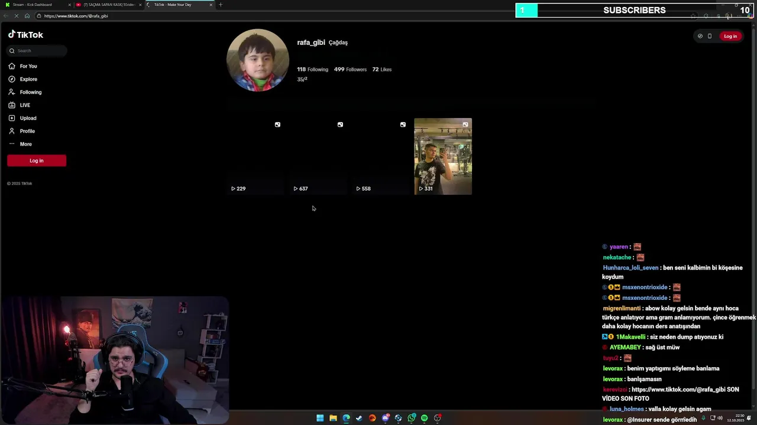
Task: Click the © 2025 TikTok footer text
Action: point(20,184)
